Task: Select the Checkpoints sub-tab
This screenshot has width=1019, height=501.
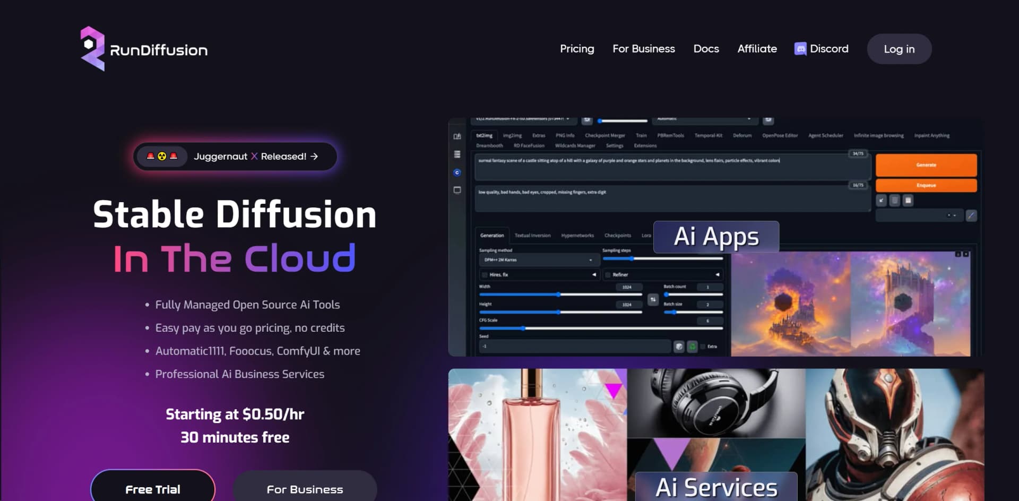Action: 618,236
